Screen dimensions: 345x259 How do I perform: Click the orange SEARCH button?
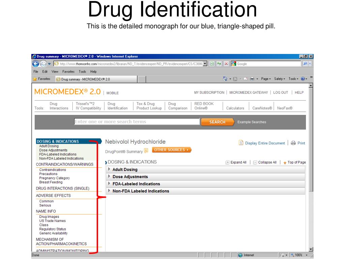[x=218, y=122]
